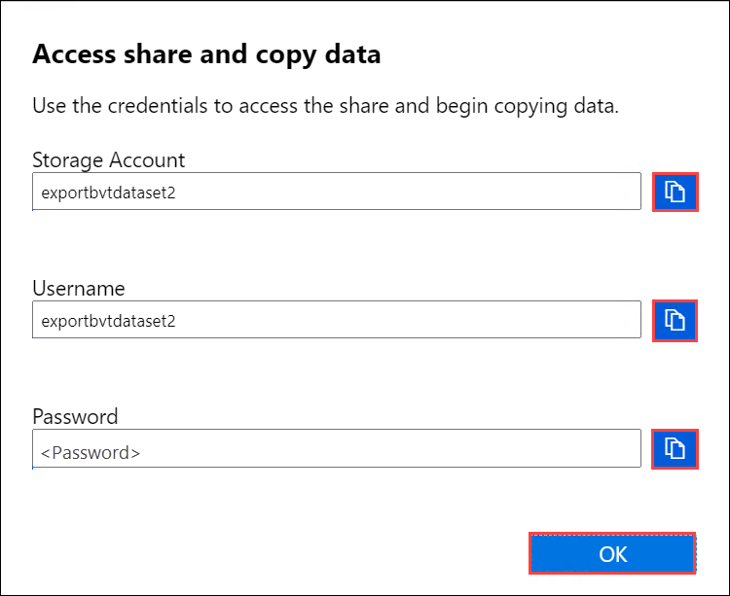Click the "Storage Account" field label
Viewport: 730px width, 596px height.
point(108,159)
